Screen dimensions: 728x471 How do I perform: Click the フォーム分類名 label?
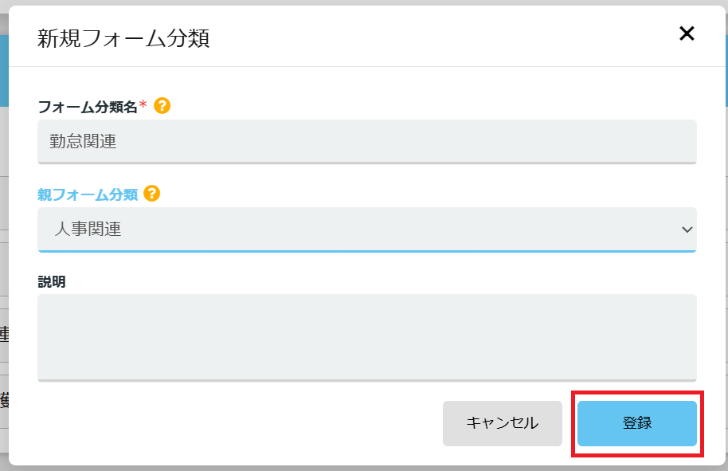[x=88, y=107]
